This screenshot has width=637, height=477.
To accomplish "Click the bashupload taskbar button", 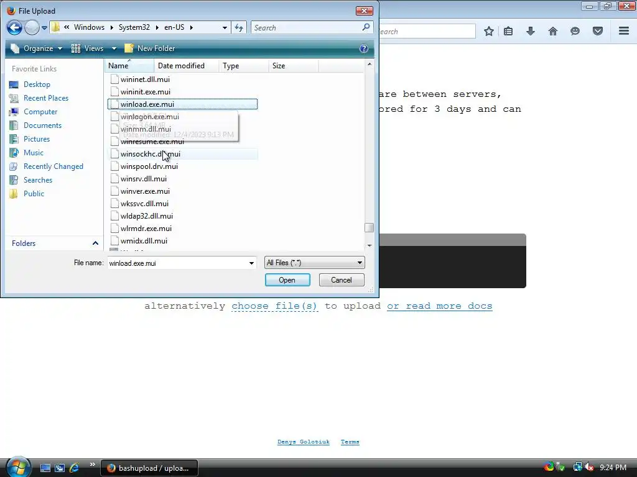I will point(149,468).
